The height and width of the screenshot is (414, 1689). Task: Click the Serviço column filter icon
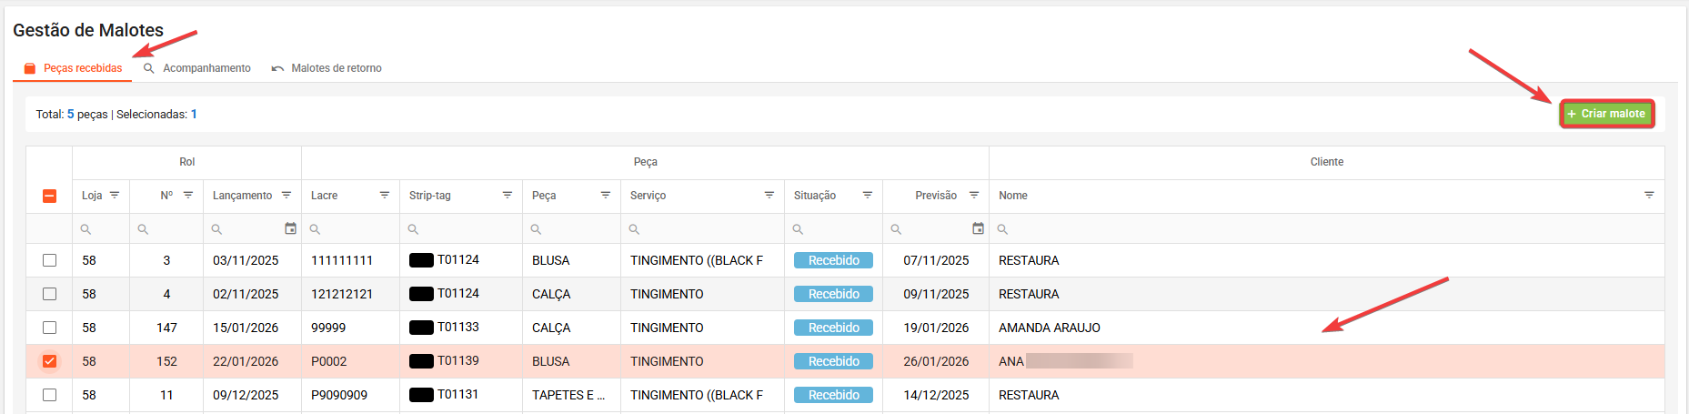click(x=769, y=196)
